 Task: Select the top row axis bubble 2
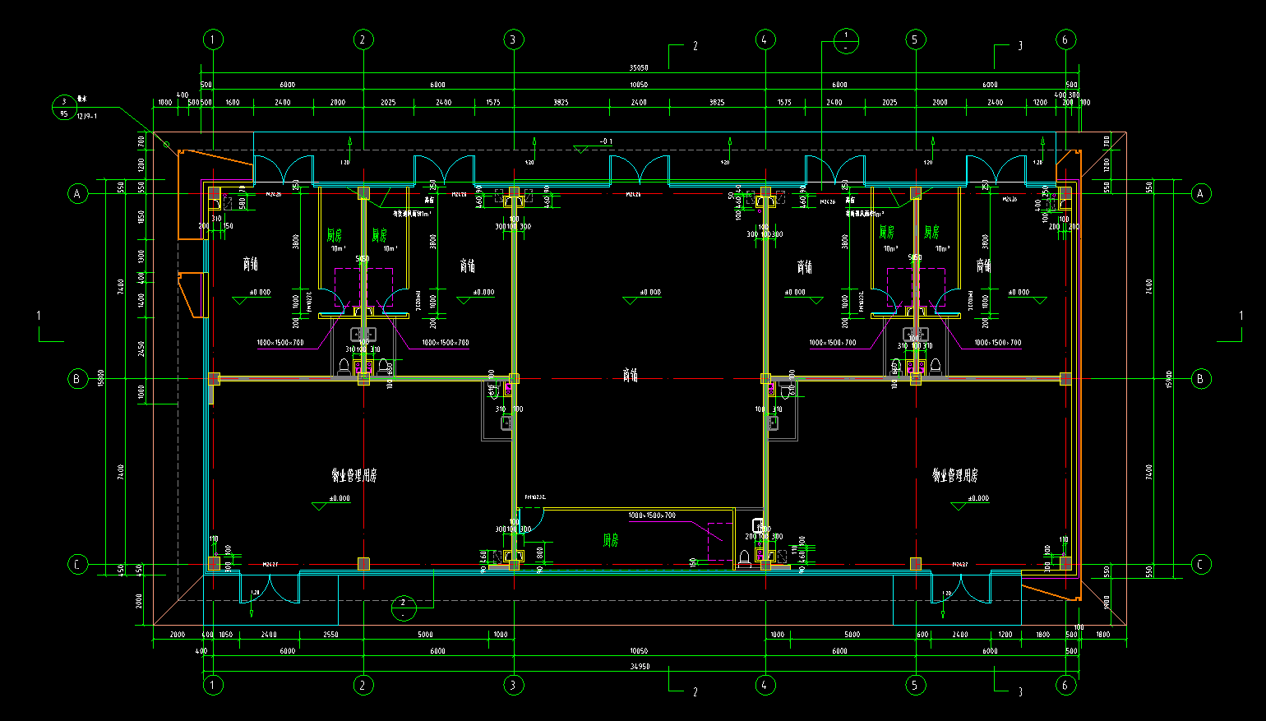[363, 39]
